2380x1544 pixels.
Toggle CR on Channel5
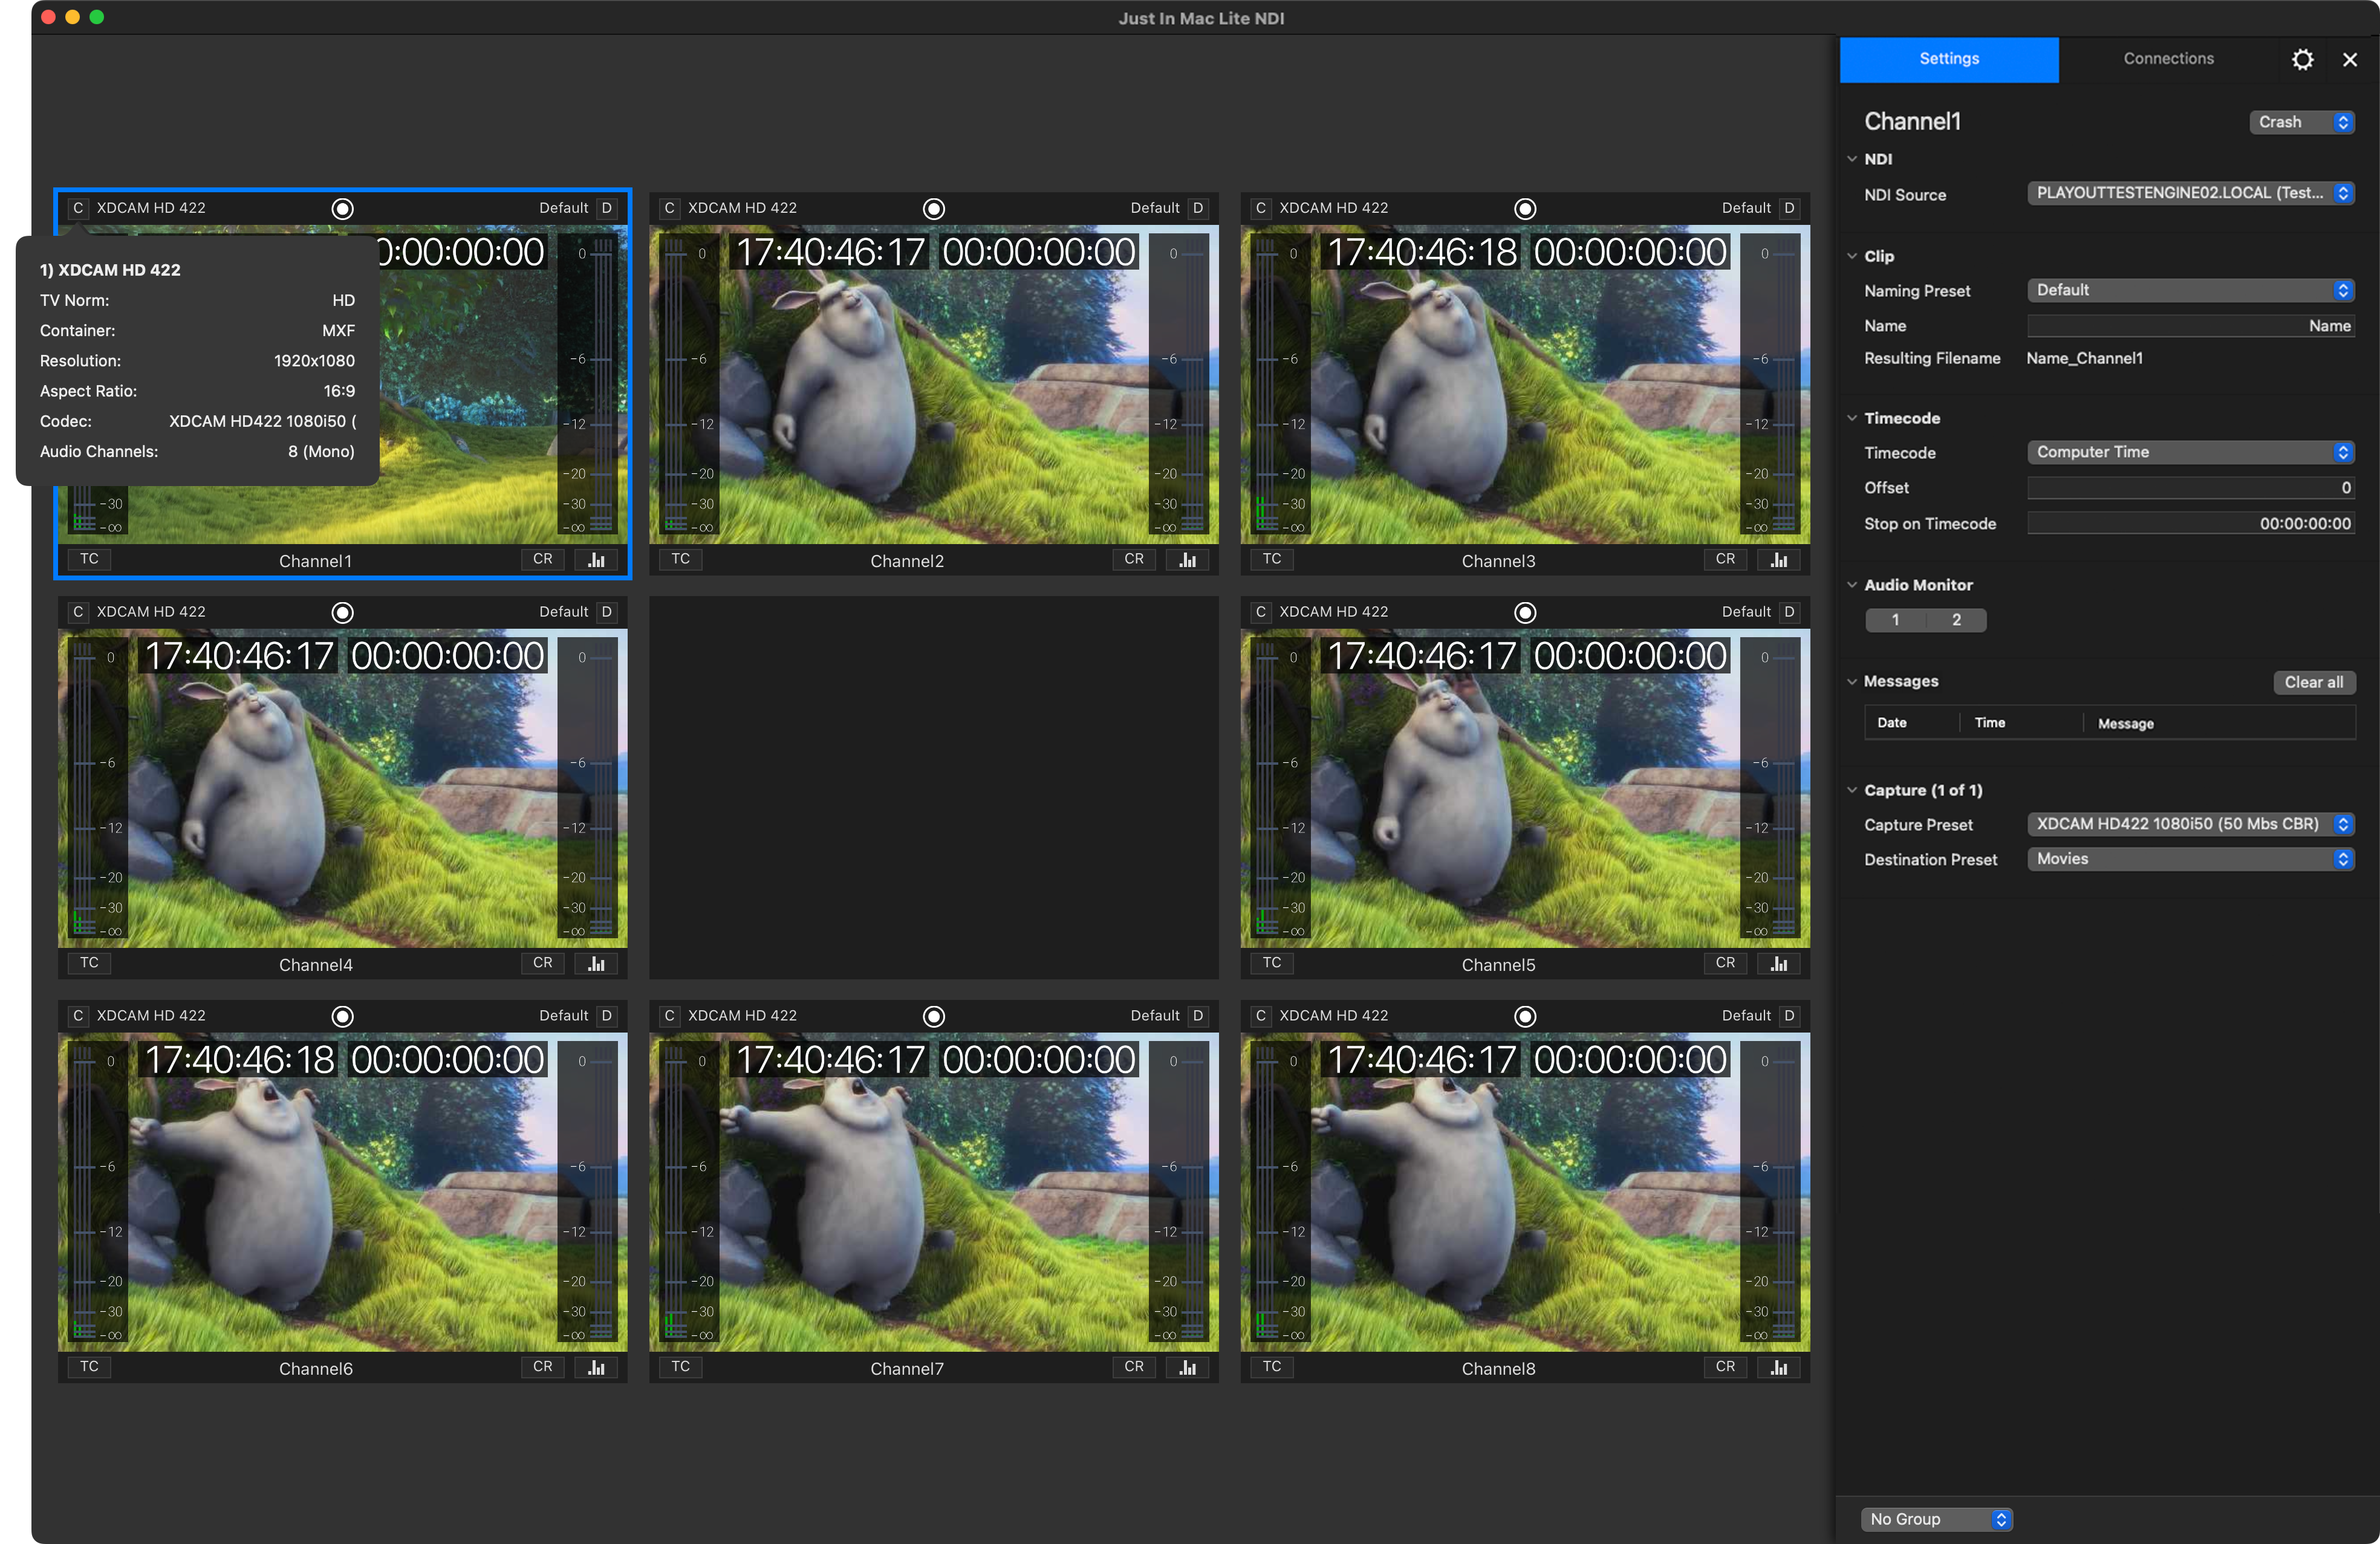(x=1725, y=963)
